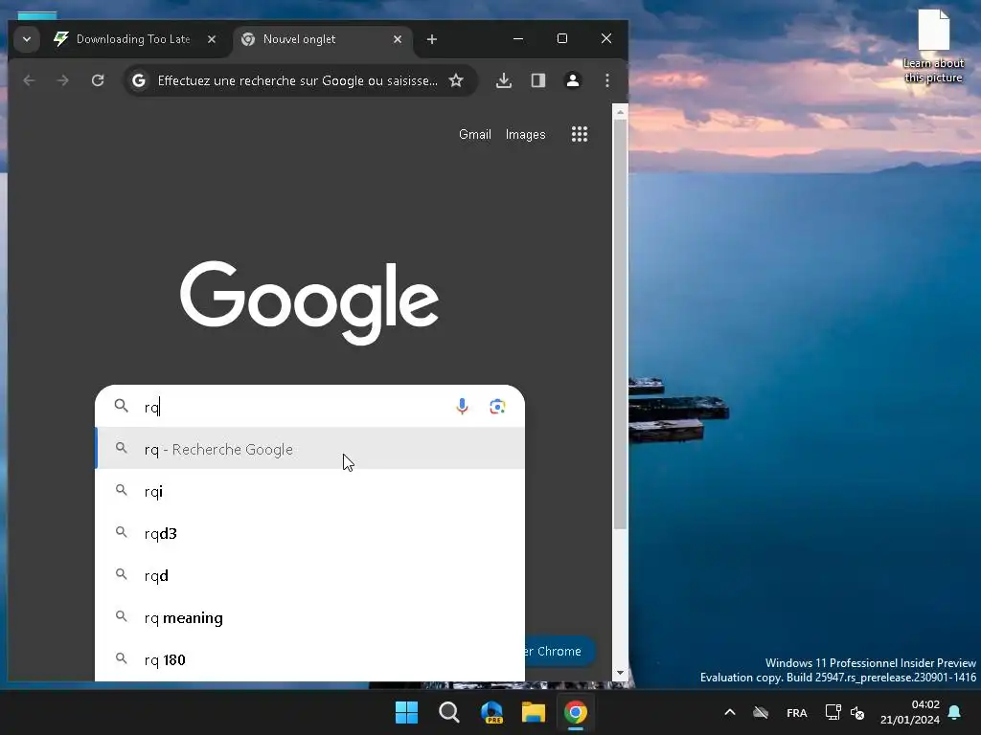This screenshot has width=981, height=735.
Task: Click the magnifier icon in the search box
Action: pyautogui.click(x=122, y=406)
